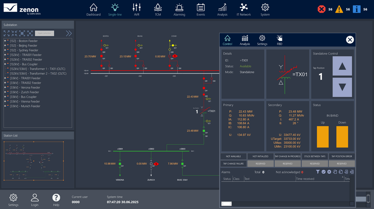Image resolution: width=374 pixels, height=209 pixels.
Task: Expand the [33kV] Verona Feeder node
Action: (x=5, y=88)
